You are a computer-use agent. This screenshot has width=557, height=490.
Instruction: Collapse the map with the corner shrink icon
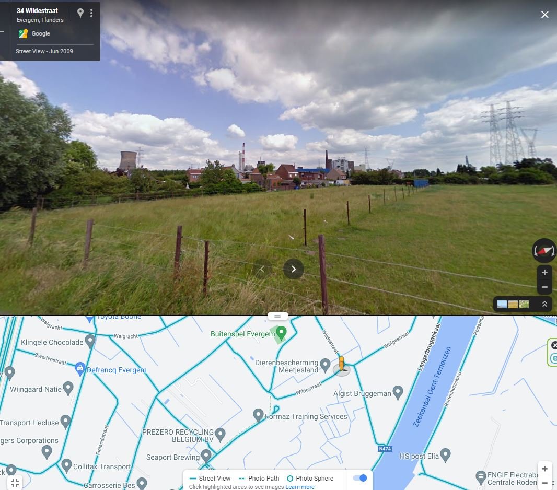pos(15,482)
